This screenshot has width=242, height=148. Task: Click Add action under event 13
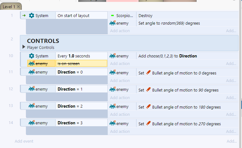click(x=120, y=115)
